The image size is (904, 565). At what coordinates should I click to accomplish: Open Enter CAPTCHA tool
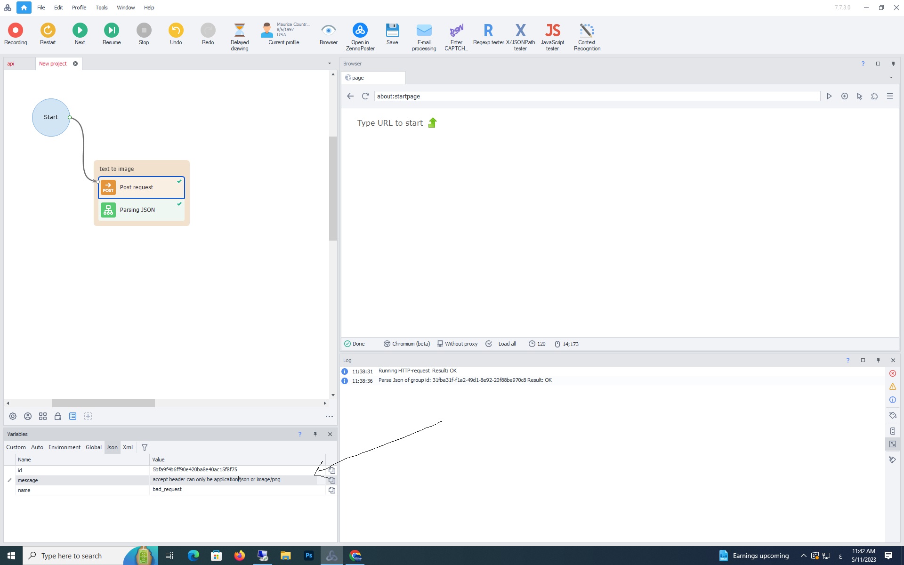click(456, 37)
